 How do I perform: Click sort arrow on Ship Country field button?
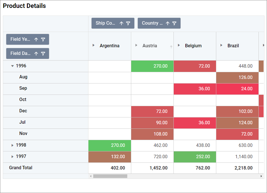click(121, 23)
